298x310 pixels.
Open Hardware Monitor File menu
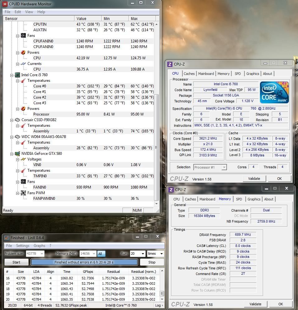[x=7, y=12]
